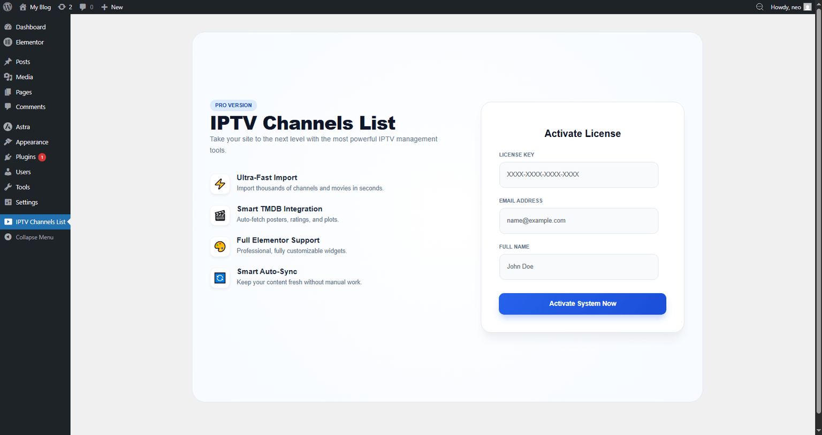Click the PRO VERSION badge
Screen dimensions: 822x435
tap(233, 105)
